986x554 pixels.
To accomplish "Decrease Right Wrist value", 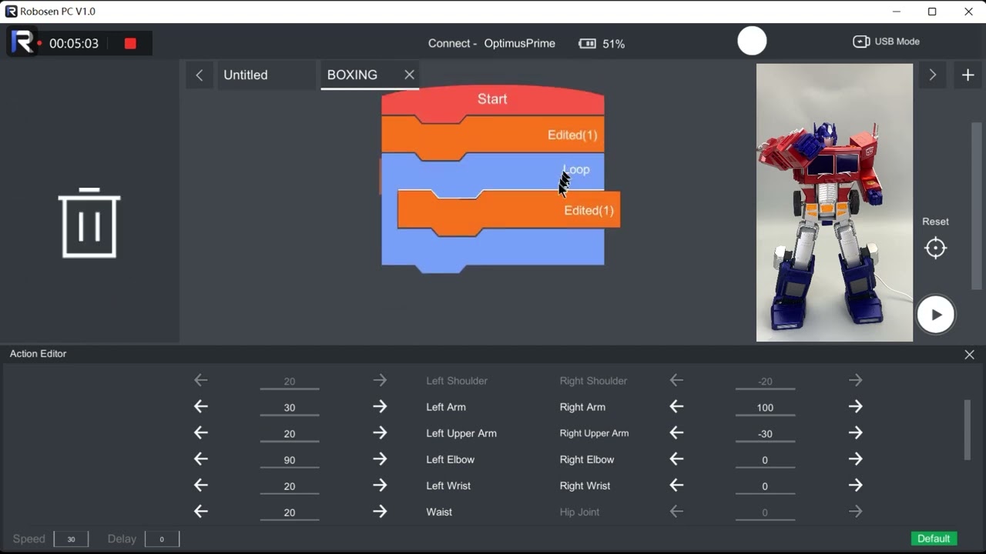I will click(676, 486).
